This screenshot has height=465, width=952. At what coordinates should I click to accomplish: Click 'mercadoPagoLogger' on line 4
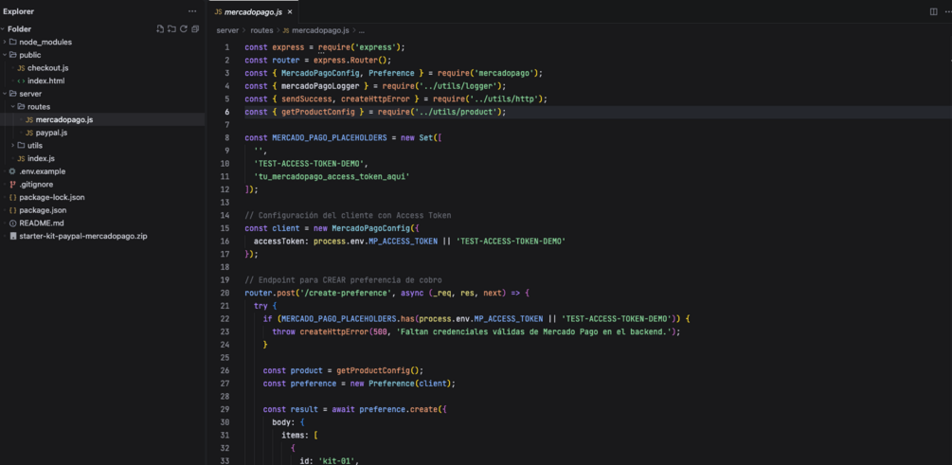[x=320, y=86]
